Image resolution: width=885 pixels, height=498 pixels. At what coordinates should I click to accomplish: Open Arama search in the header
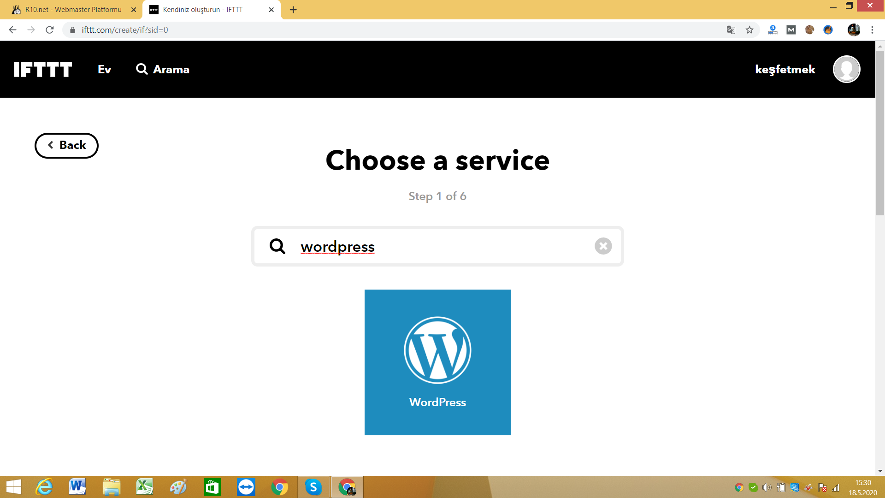[x=163, y=69]
